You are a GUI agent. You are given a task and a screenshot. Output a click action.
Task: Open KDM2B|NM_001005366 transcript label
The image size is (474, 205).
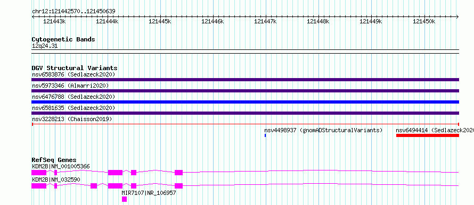(61, 166)
